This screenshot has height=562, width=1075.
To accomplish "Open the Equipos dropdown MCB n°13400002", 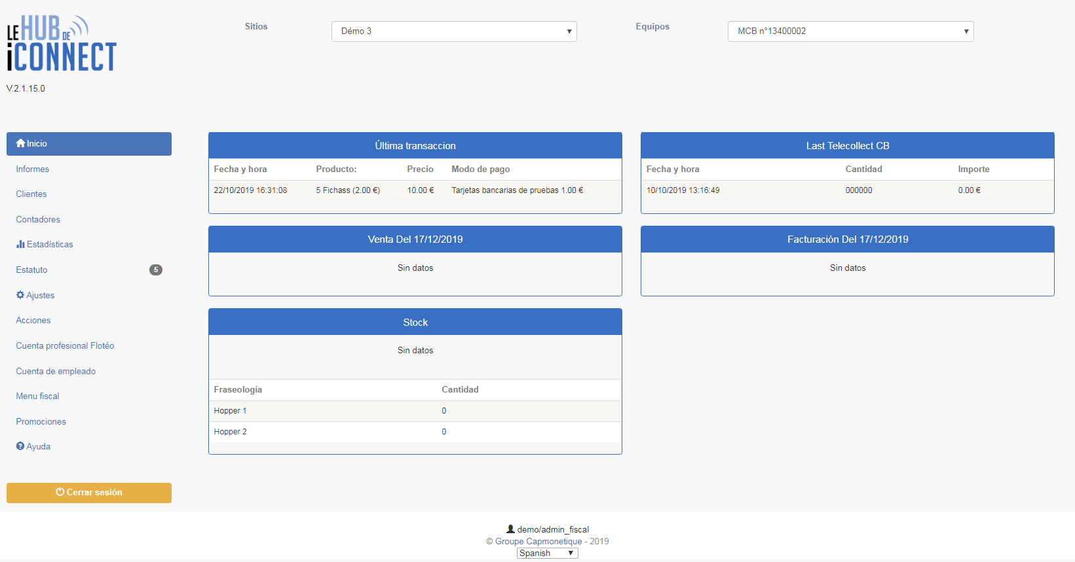I will pyautogui.click(x=850, y=31).
